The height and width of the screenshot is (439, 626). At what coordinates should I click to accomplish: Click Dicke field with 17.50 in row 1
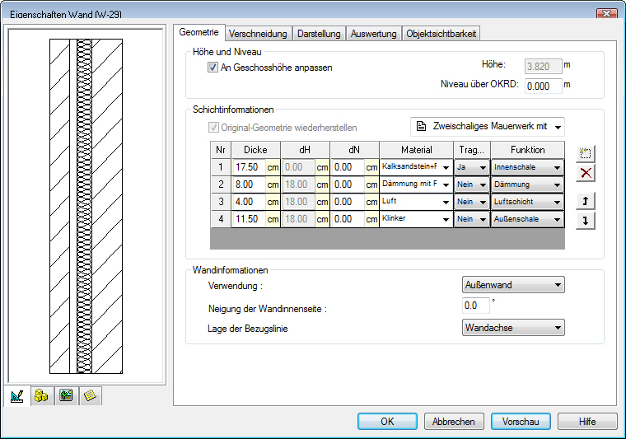click(249, 167)
